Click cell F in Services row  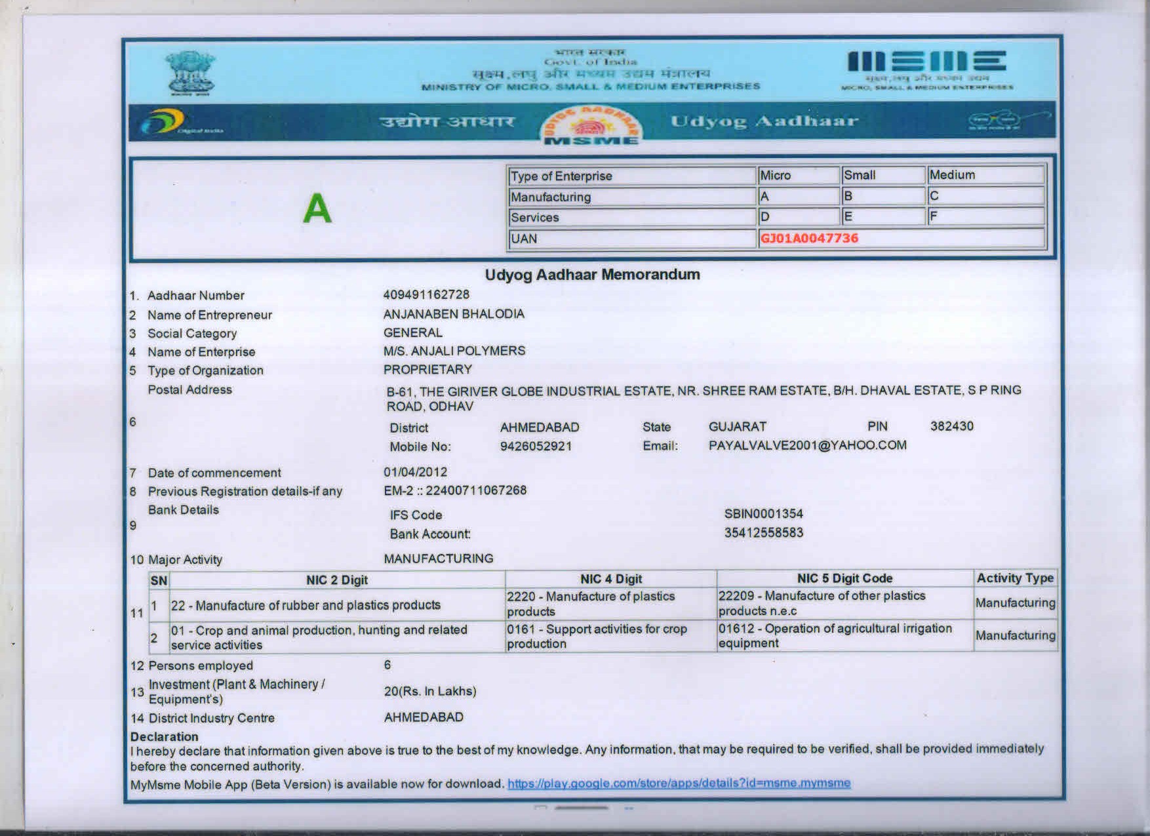(985, 216)
